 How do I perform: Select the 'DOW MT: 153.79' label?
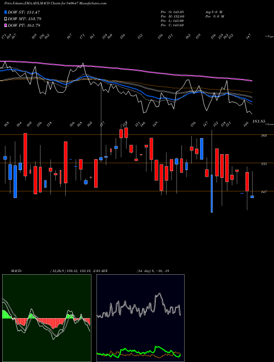(25, 19)
